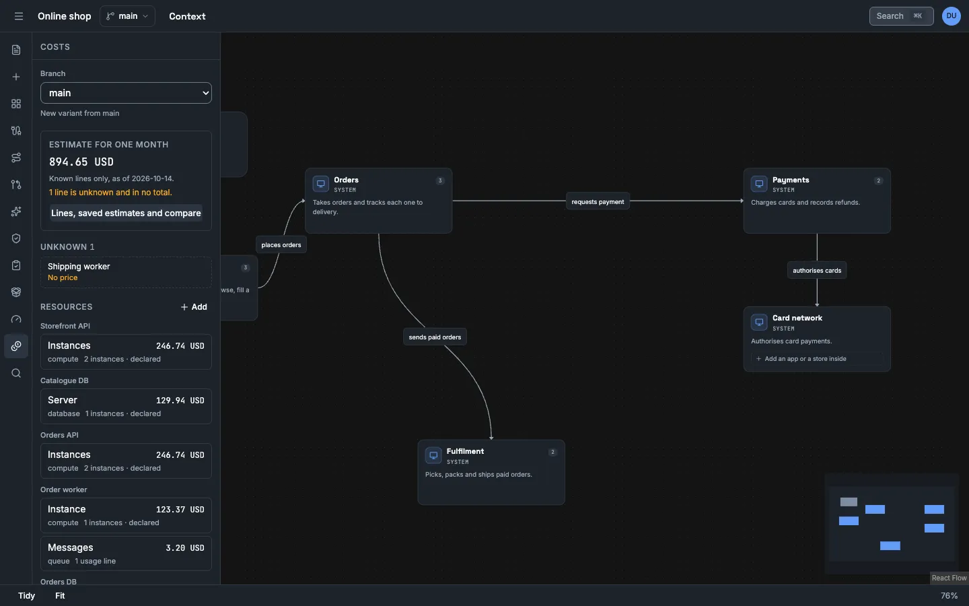969x606 pixels.
Task: Open Storefront API Instances cost line
Action: click(126, 352)
